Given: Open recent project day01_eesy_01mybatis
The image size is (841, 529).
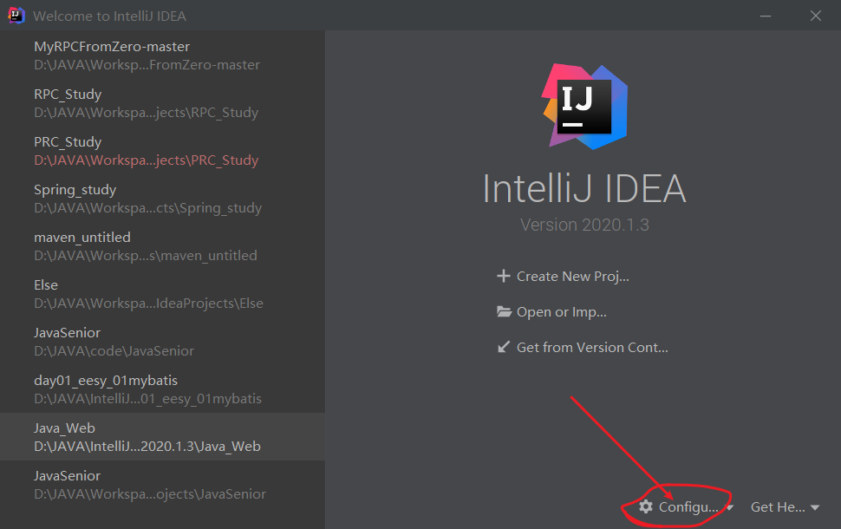Looking at the screenshot, I should pos(162,389).
